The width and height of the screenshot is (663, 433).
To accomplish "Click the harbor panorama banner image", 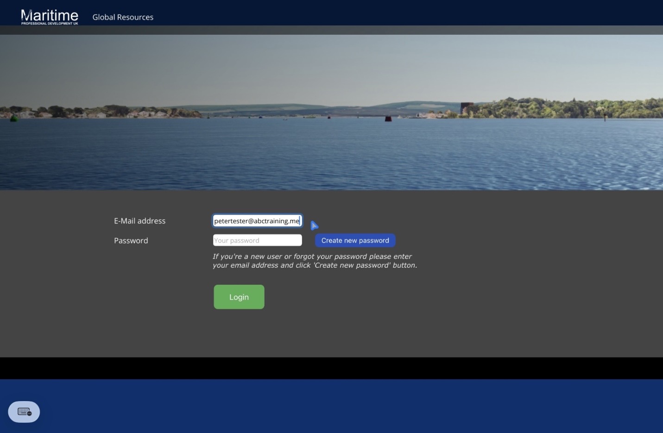I will (x=331, y=109).
